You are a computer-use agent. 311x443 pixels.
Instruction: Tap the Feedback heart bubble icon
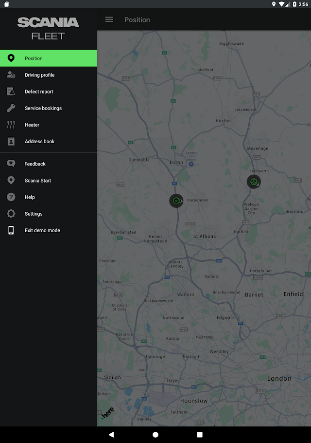pyautogui.click(x=11, y=163)
